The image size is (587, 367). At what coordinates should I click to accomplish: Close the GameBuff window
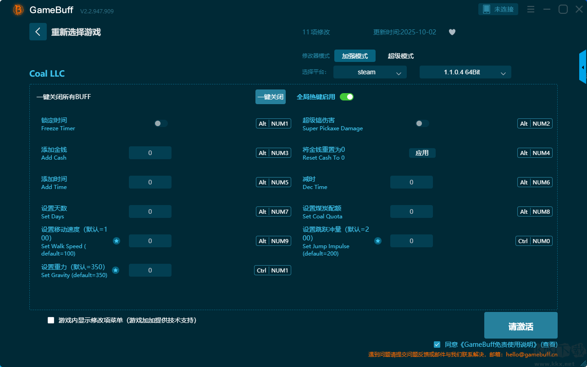579,9
